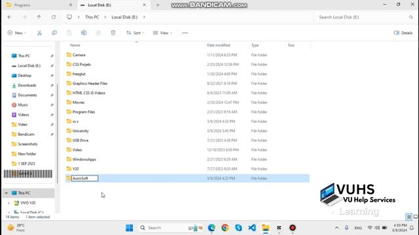Viewport: 419px width, 235px height.
Task: Click the Copy icon in toolbar
Action: pos(54,33)
